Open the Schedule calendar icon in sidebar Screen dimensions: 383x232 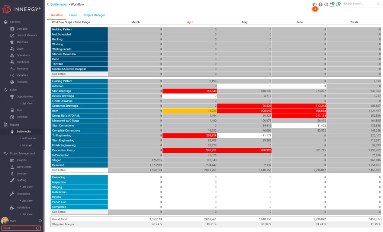tap(12, 117)
